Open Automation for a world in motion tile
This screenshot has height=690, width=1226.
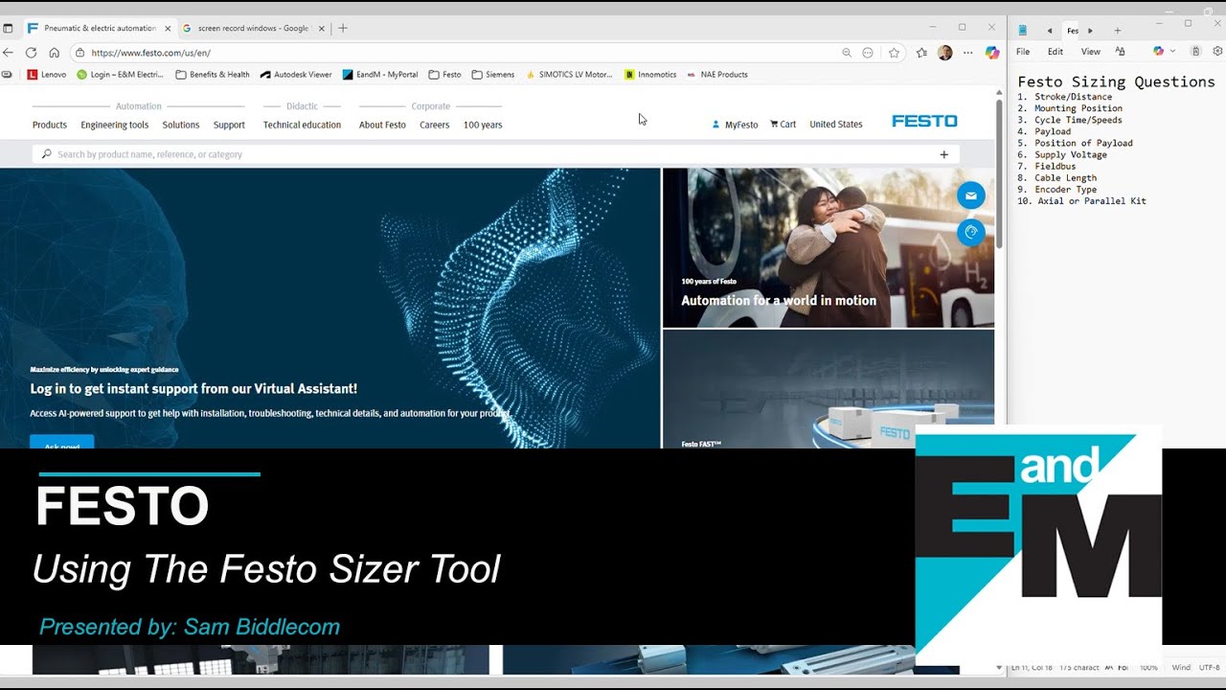(x=828, y=247)
